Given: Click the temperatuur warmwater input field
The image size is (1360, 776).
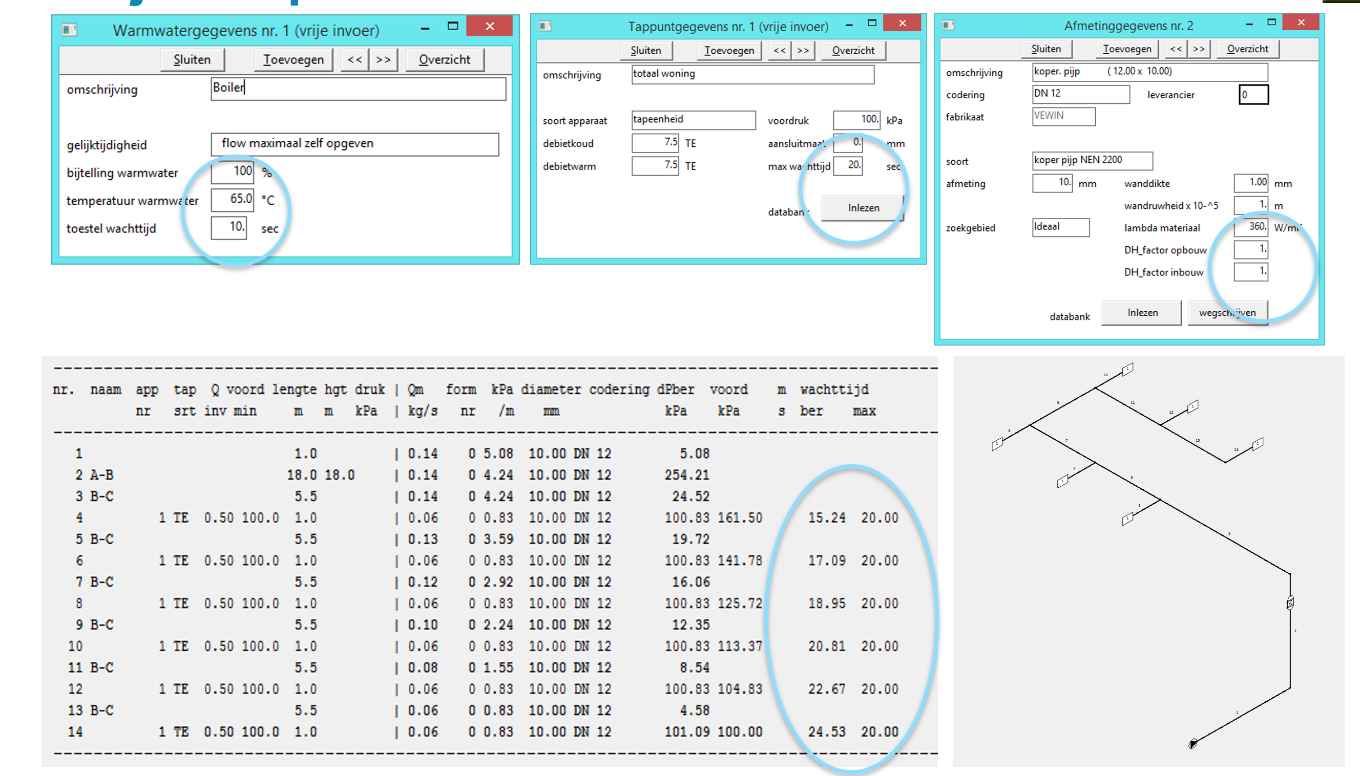Looking at the screenshot, I should click(x=232, y=199).
